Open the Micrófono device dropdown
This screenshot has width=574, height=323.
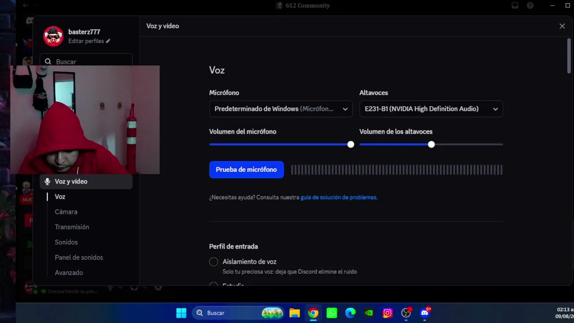point(281,109)
